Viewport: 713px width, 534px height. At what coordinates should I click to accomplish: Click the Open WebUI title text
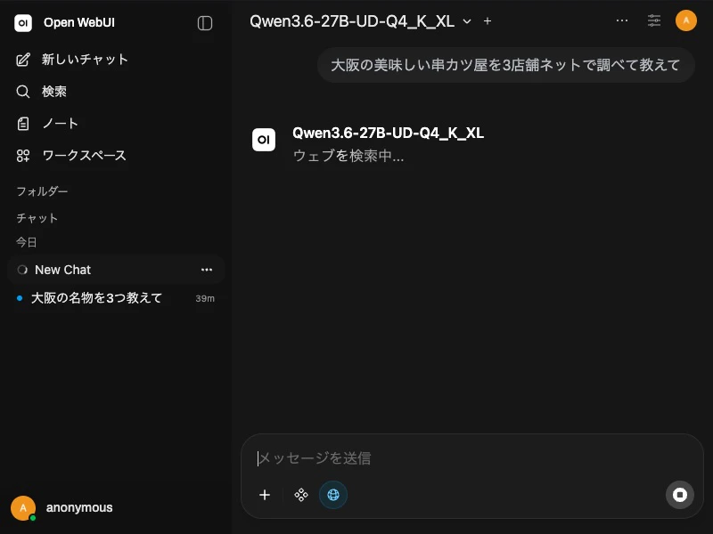79,23
